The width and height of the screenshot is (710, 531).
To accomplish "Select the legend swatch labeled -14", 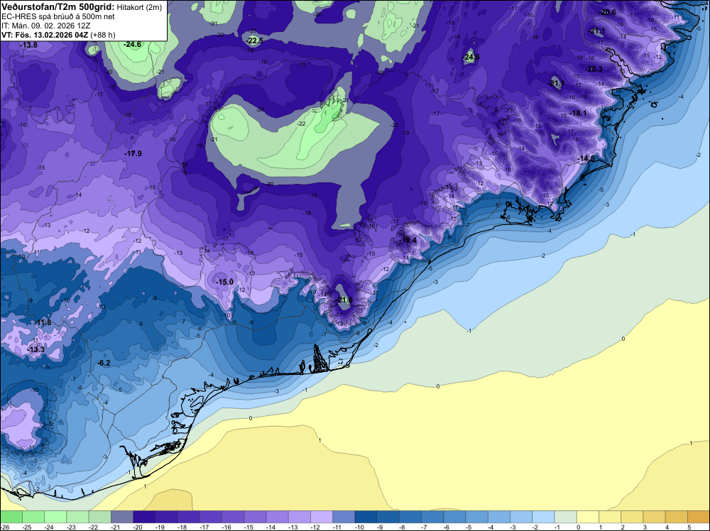I will coord(278,517).
